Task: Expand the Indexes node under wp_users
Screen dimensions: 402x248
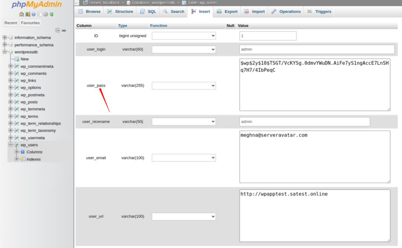Action: pos(16,159)
